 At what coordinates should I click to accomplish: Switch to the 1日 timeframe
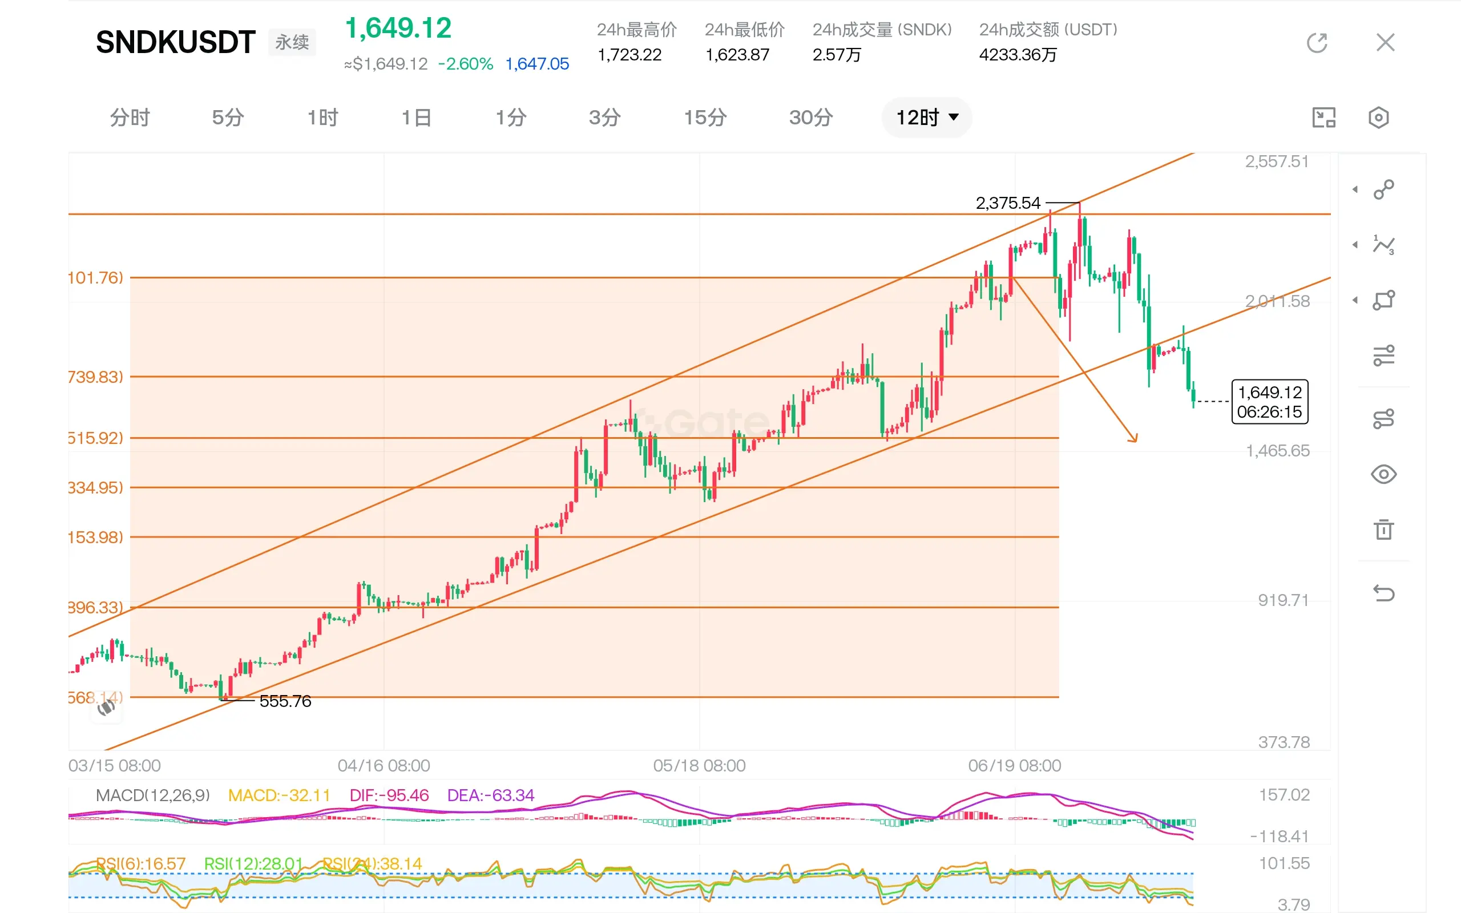pyautogui.click(x=416, y=117)
